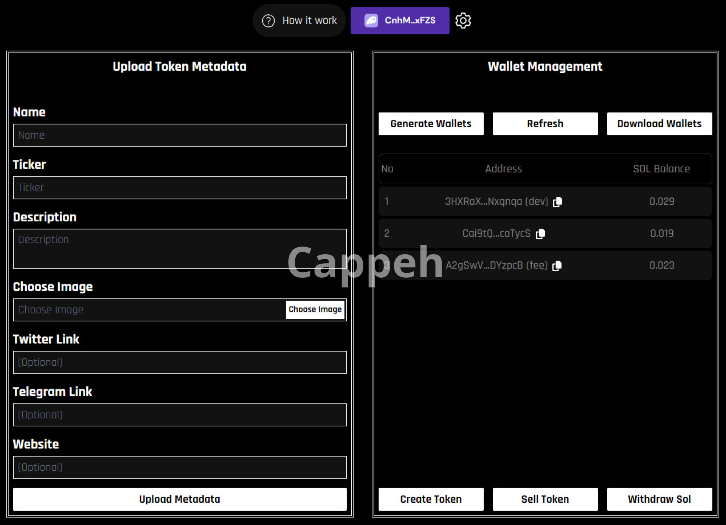Focus the token Name input field
The height and width of the screenshot is (525, 726).
pyautogui.click(x=180, y=135)
